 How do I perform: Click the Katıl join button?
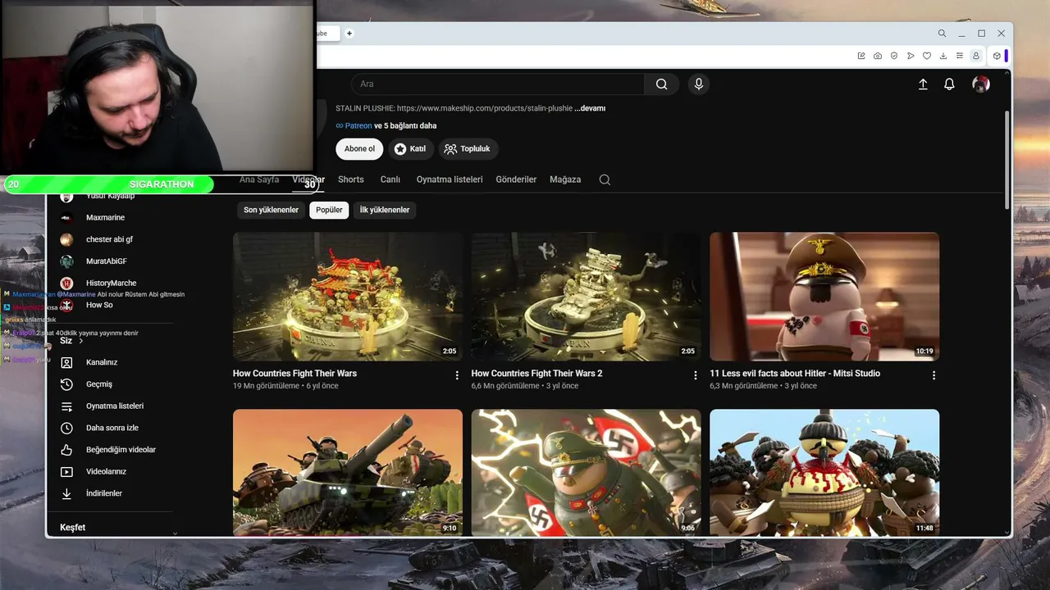tap(410, 149)
